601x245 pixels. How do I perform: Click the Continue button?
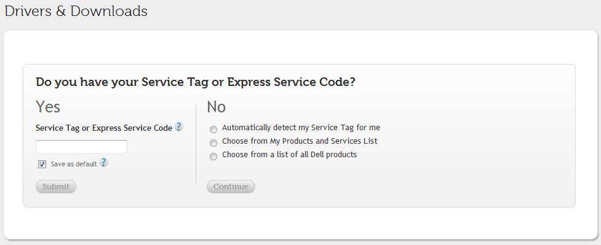[x=231, y=187]
